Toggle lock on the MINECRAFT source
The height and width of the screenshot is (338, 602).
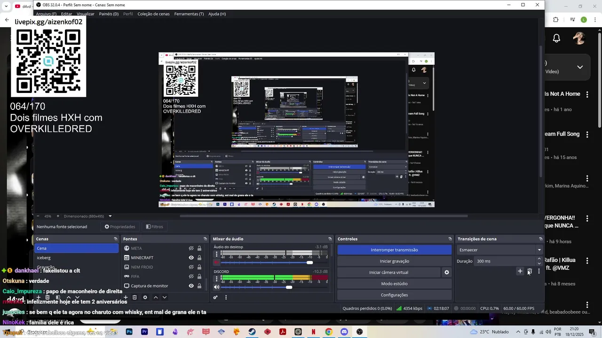(199, 258)
